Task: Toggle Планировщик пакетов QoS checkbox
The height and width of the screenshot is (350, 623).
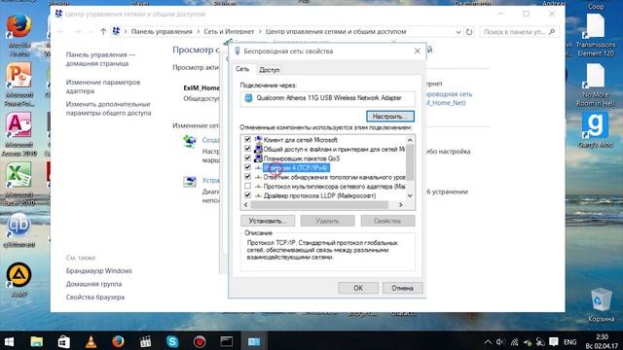Action: tap(247, 157)
